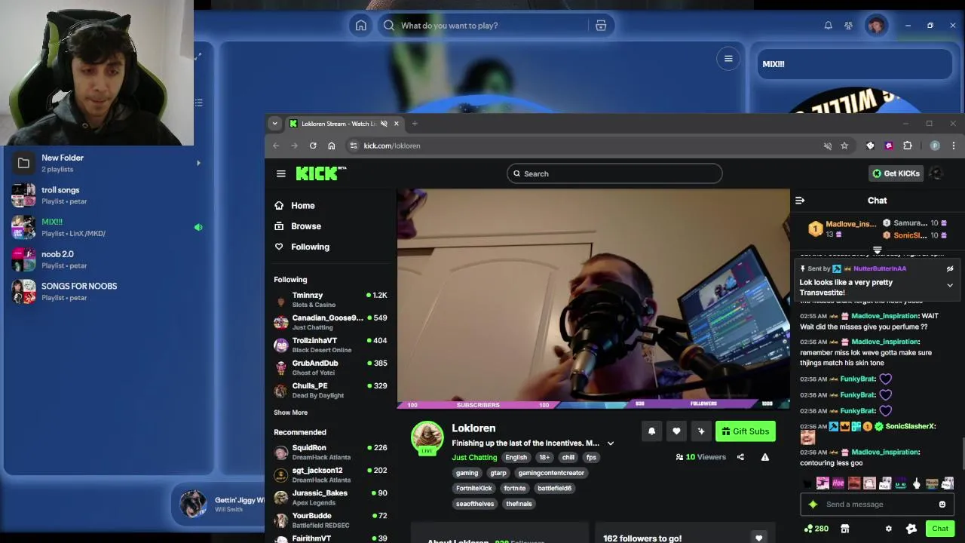
Task: Click chat scrollbar thumb
Action: (x=962, y=455)
